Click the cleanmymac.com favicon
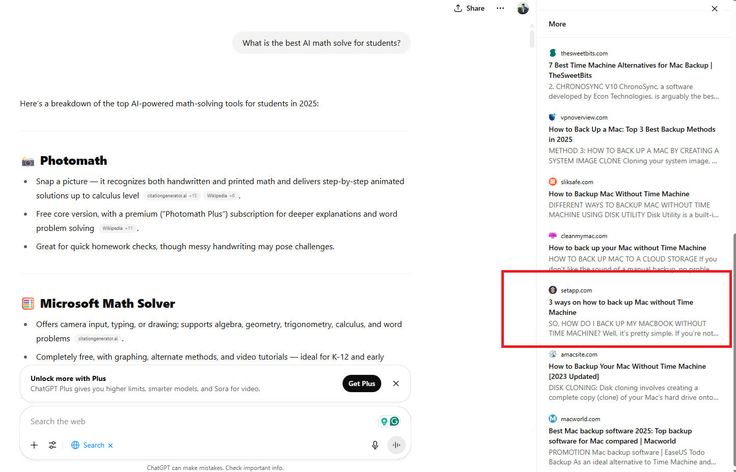The image size is (736, 472). pos(553,235)
